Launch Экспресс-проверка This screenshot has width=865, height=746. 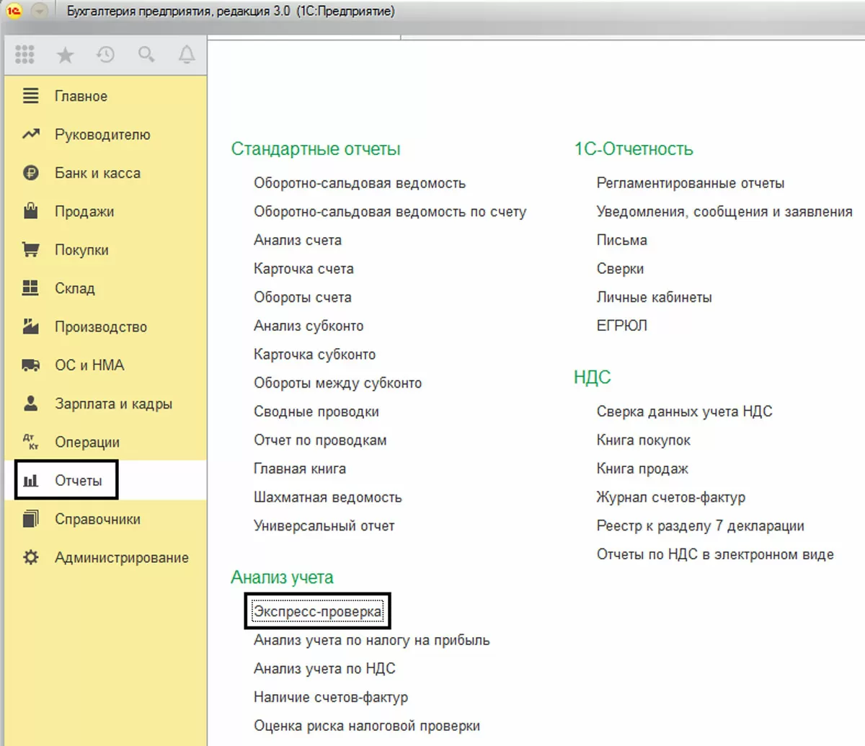318,612
